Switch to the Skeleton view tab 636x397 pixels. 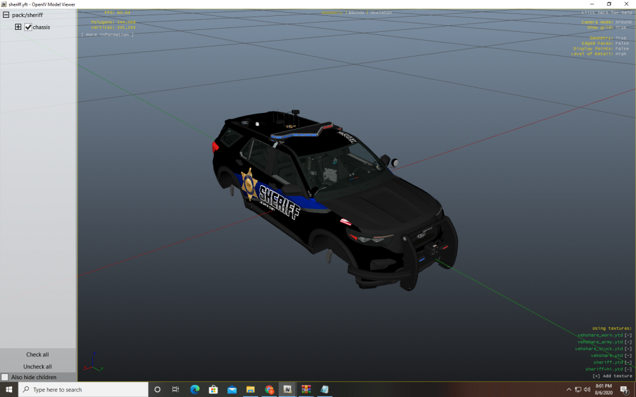click(381, 13)
